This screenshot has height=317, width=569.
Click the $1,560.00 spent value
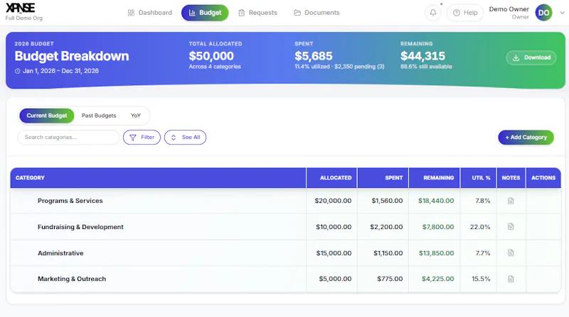pyautogui.click(x=387, y=201)
